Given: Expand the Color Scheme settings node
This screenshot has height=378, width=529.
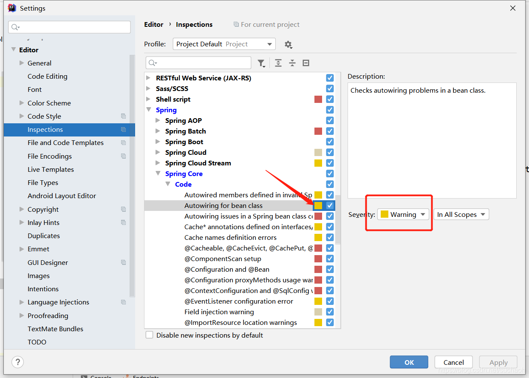Looking at the screenshot, I should pyautogui.click(x=22, y=103).
